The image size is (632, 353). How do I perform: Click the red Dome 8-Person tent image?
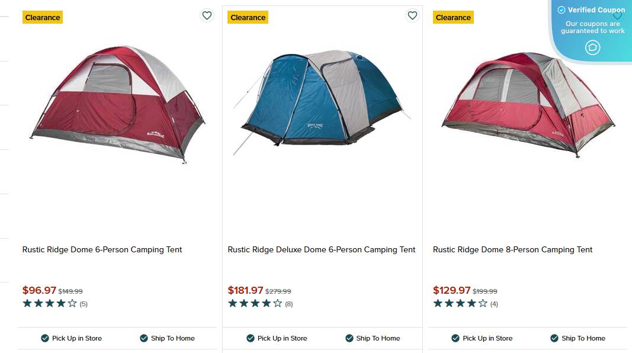[x=527, y=104]
